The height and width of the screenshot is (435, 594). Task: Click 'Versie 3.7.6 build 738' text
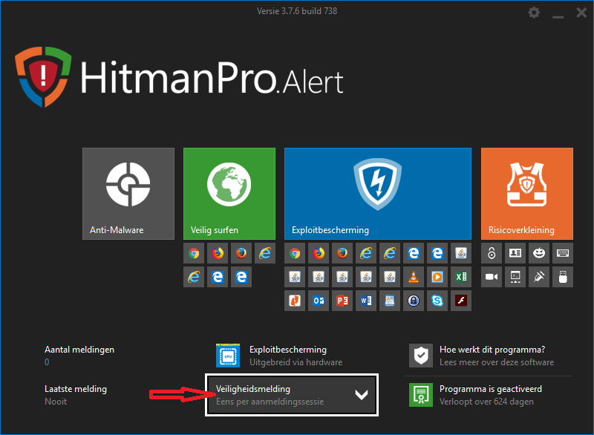pos(297,11)
